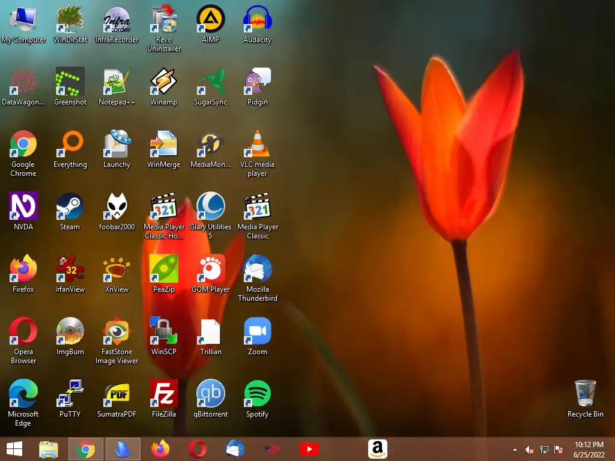
Task: Select the FileZilla desktop shortcut
Action: click(164, 399)
